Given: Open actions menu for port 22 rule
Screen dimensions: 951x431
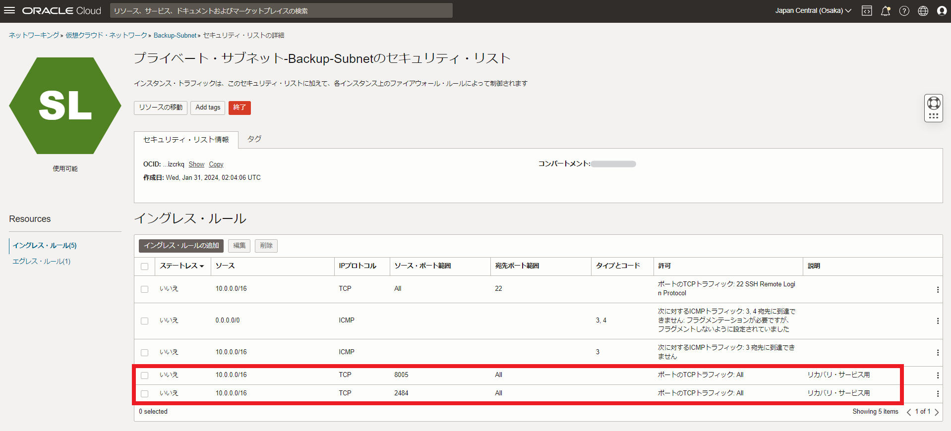Looking at the screenshot, I should pyautogui.click(x=937, y=289).
